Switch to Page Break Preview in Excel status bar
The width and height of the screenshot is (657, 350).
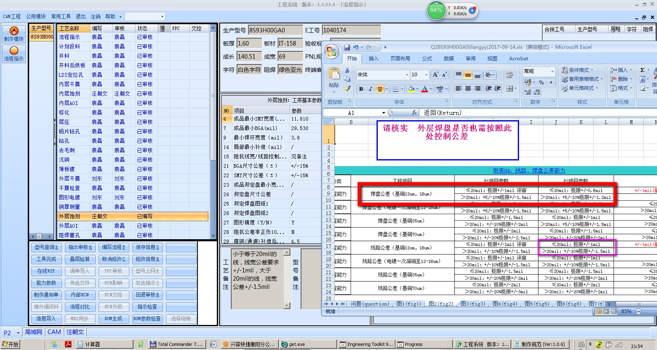point(614,311)
